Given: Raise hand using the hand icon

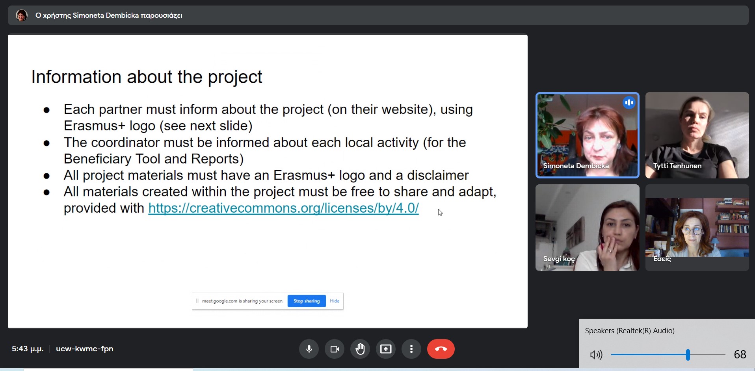Looking at the screenshot, I should [360, 349].
